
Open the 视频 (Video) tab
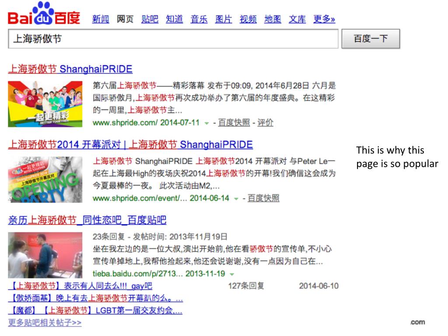coord(248,19)
